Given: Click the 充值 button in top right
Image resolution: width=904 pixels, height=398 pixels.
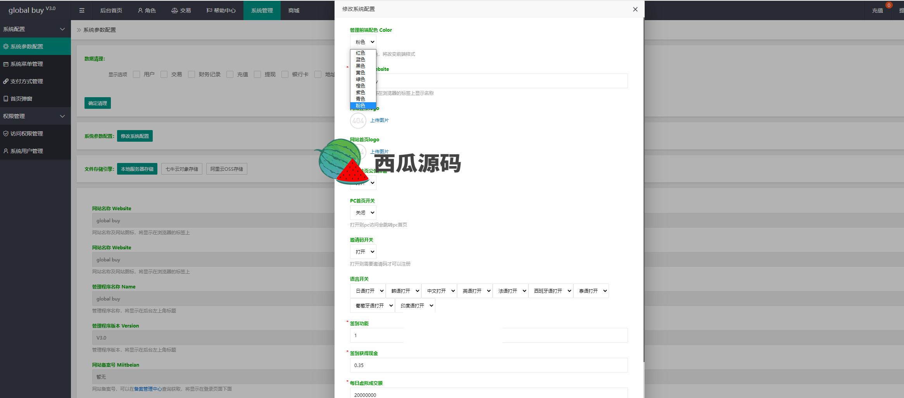Looking at the screenshot, I should 878,10.
